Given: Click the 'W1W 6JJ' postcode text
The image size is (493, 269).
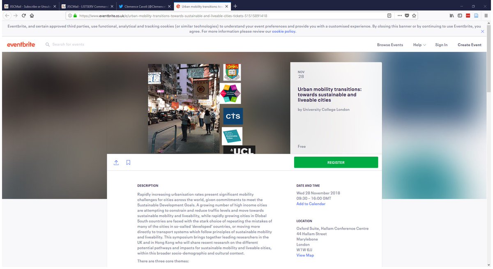Looking at the screenshot, I should pos(305,250).
